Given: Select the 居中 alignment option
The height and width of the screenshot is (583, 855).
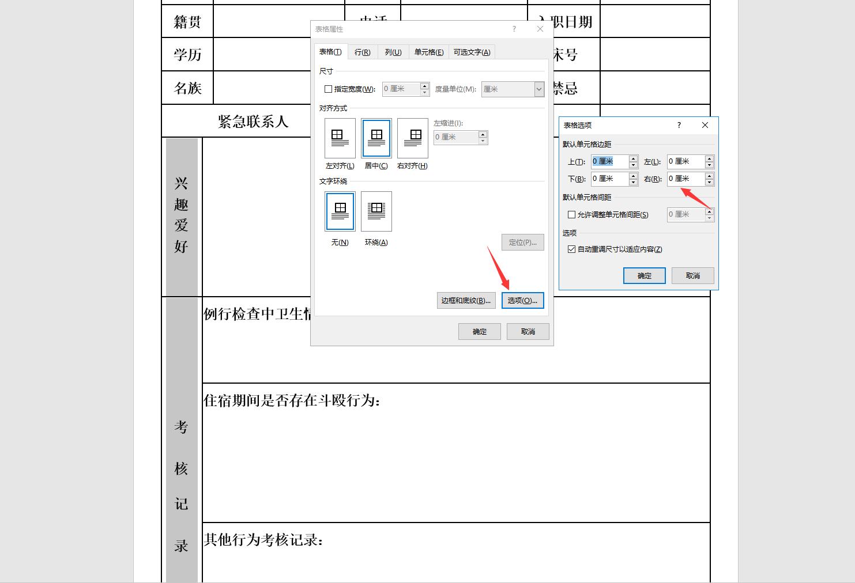Looking at the screenshot, I should point(376,138).
